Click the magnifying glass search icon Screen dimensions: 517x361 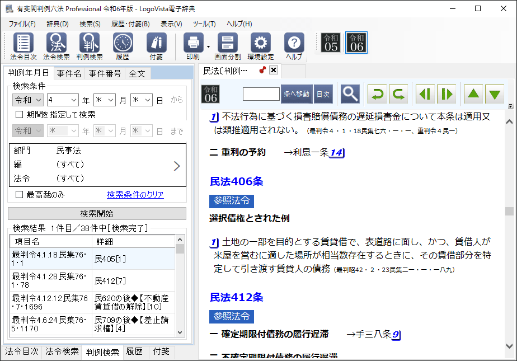click(x=350, y=94)
